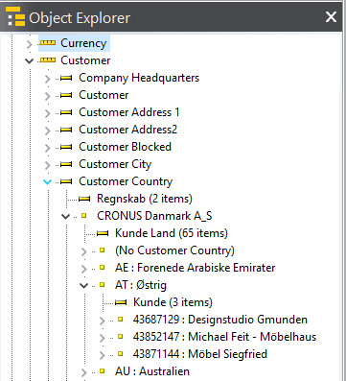Select the Company Headquarters item
This screenshot has width=346, height=381.
point(139,78)
